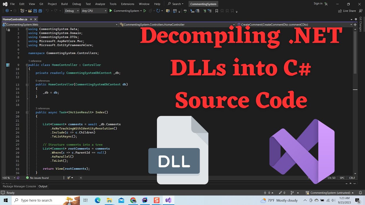
Task: Collapse the Index method outlining toggle
Action: (x=27, y=112)
